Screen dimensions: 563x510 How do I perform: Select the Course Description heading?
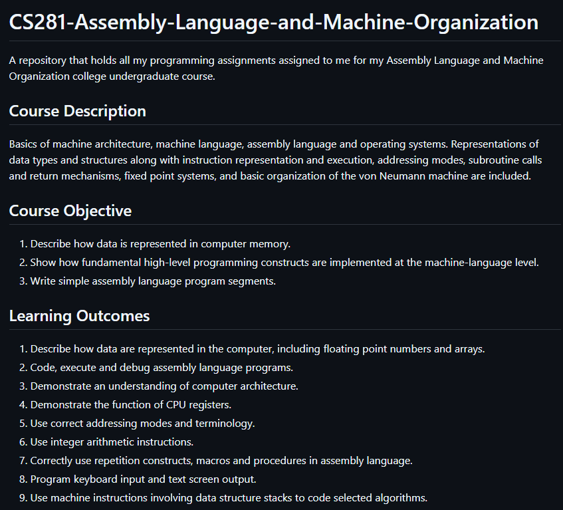point(78,111)
